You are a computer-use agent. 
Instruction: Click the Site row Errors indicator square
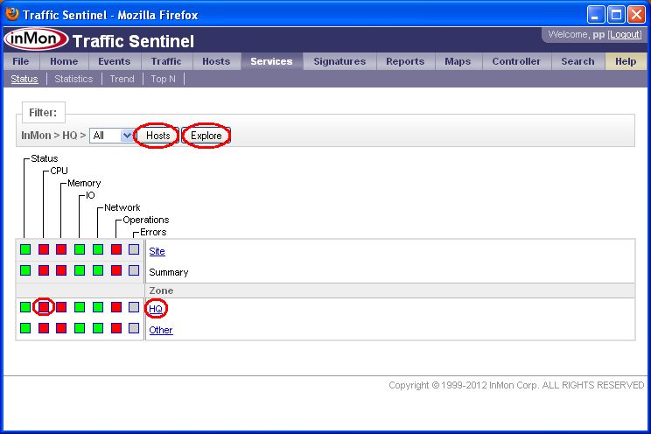(x=134, y=249)
